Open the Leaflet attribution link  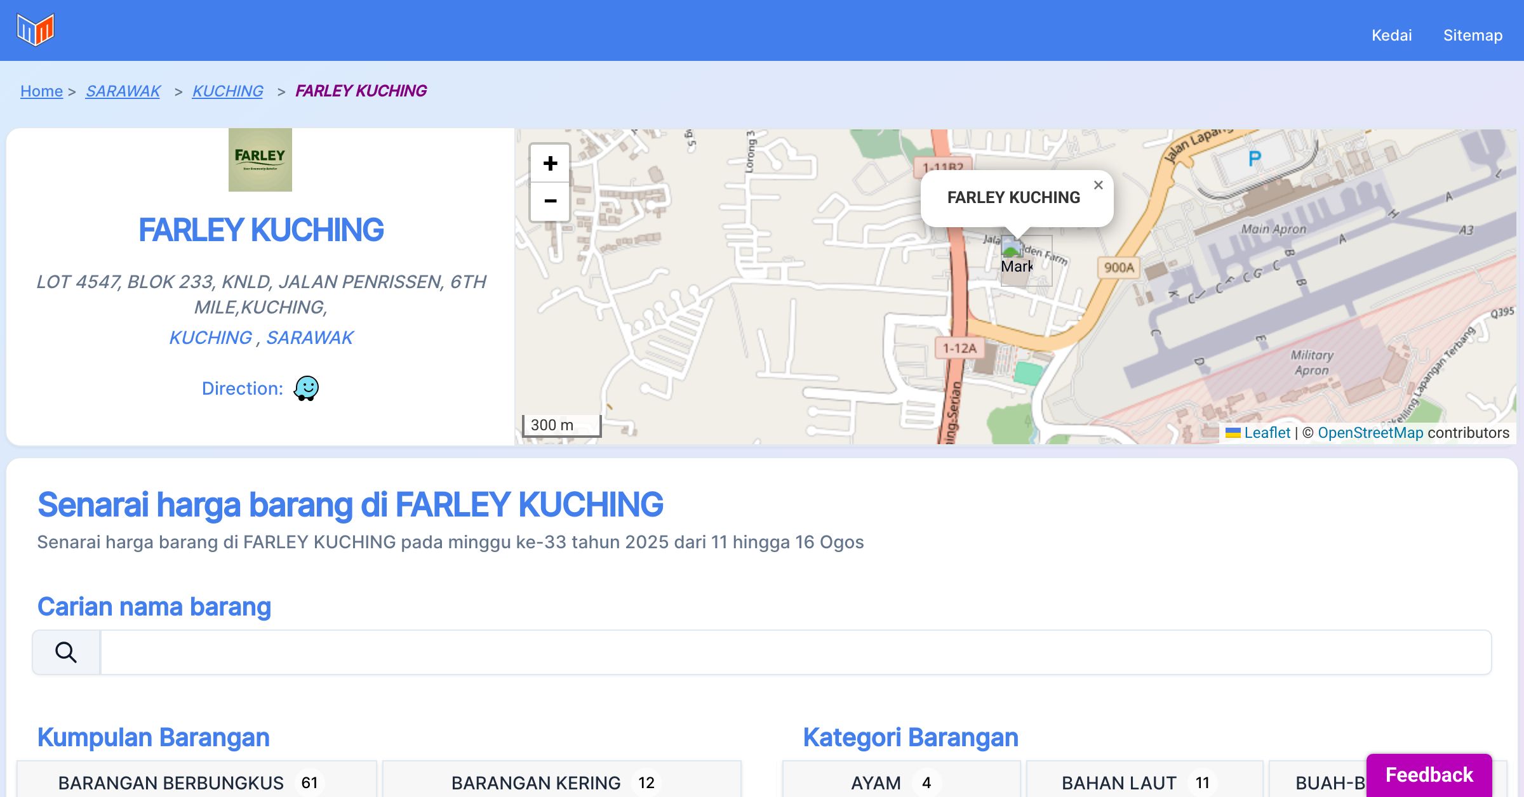1267,433
